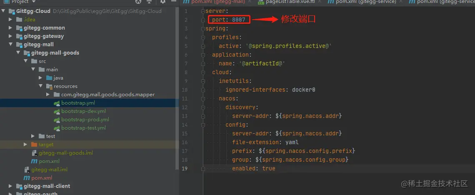Click the GitEgg-Cloud project module icon
Image resolution: width=475 pixels, height=195 pixels.
pos(12,11)
